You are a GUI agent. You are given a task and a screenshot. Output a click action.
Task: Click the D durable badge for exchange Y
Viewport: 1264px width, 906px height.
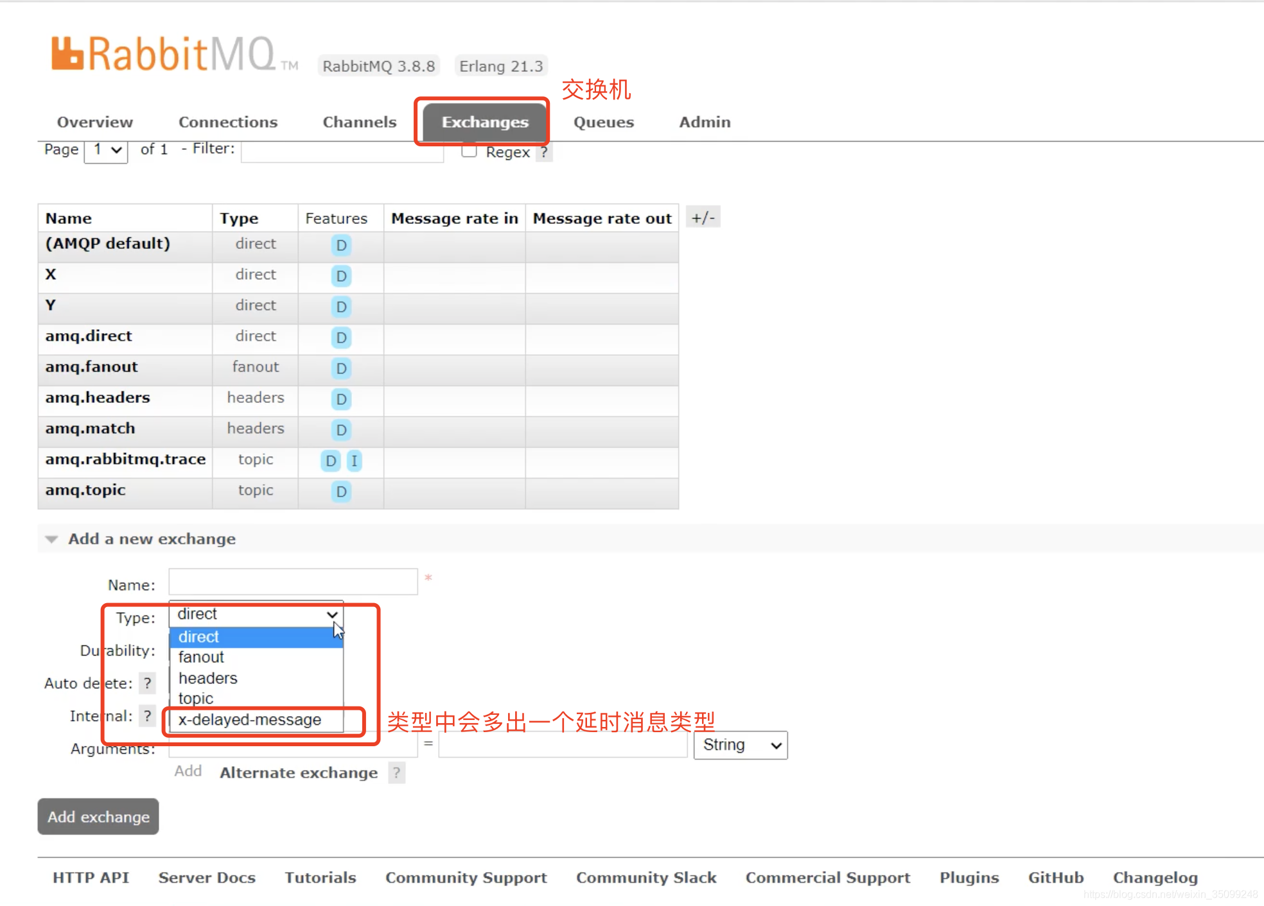point(341,307)
